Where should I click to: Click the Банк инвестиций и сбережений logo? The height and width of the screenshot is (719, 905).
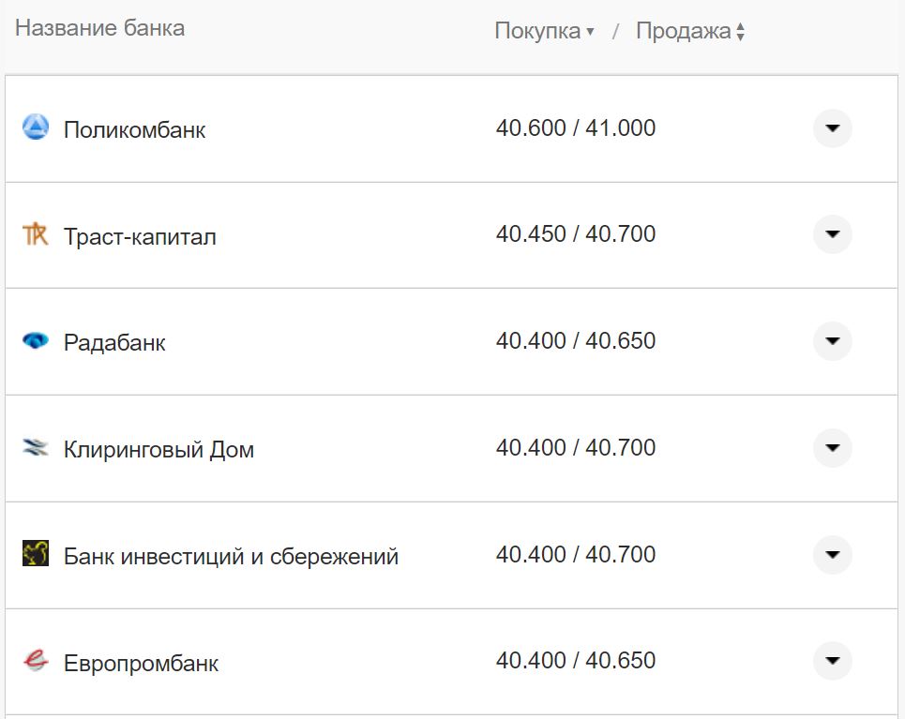pyautogui.click(x=35, y=554)
